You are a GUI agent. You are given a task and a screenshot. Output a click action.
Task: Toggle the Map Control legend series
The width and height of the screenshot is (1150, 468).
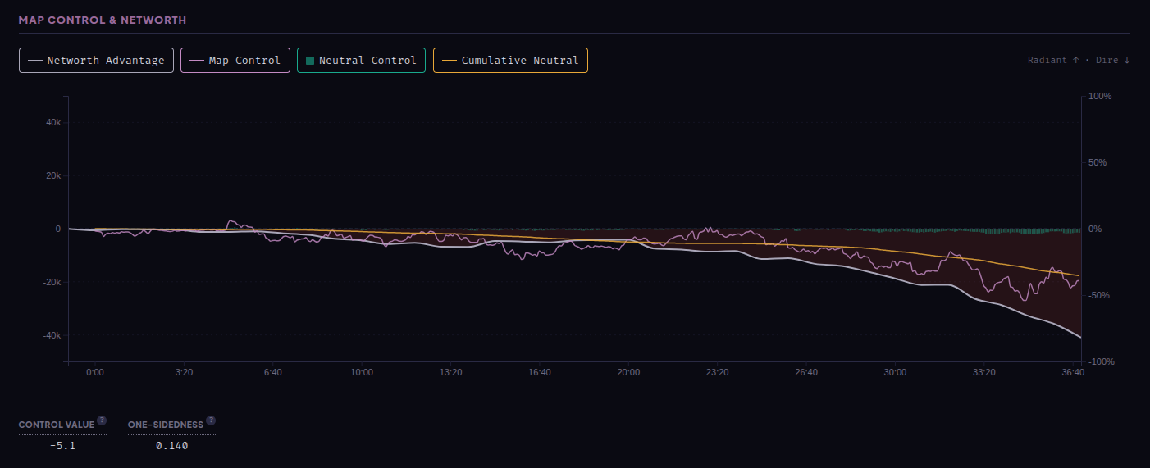click(235, 60)
